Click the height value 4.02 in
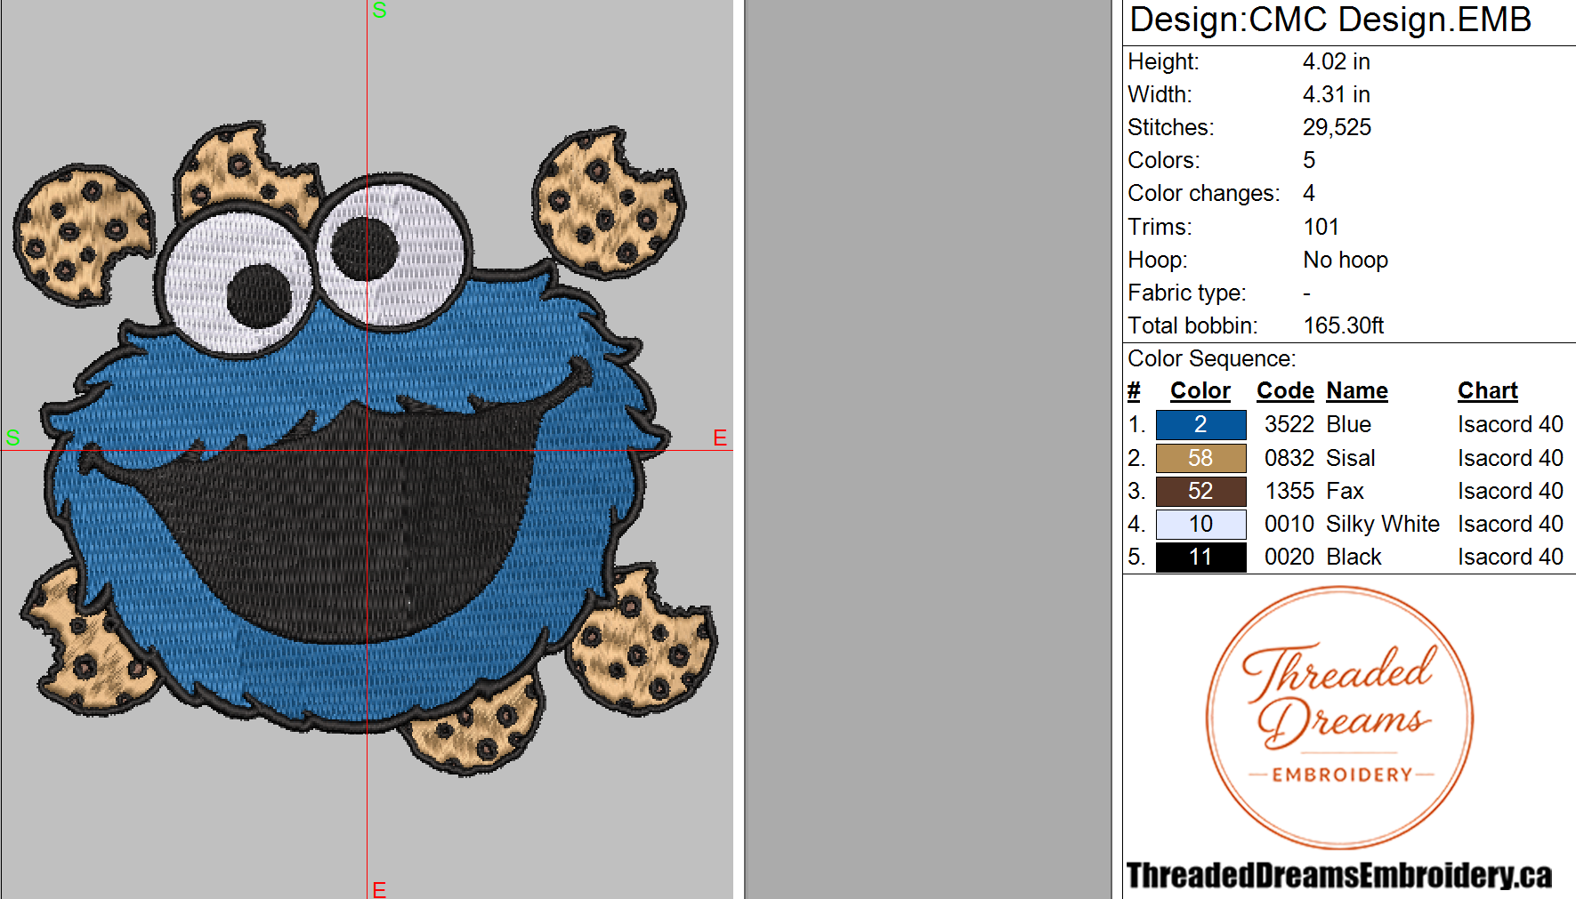Viewport: 1576px width, 899px height. 1336,61
